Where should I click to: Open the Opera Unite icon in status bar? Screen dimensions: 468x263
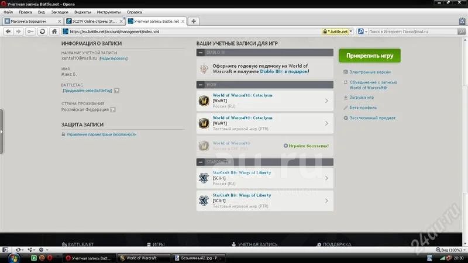(30, 250)
